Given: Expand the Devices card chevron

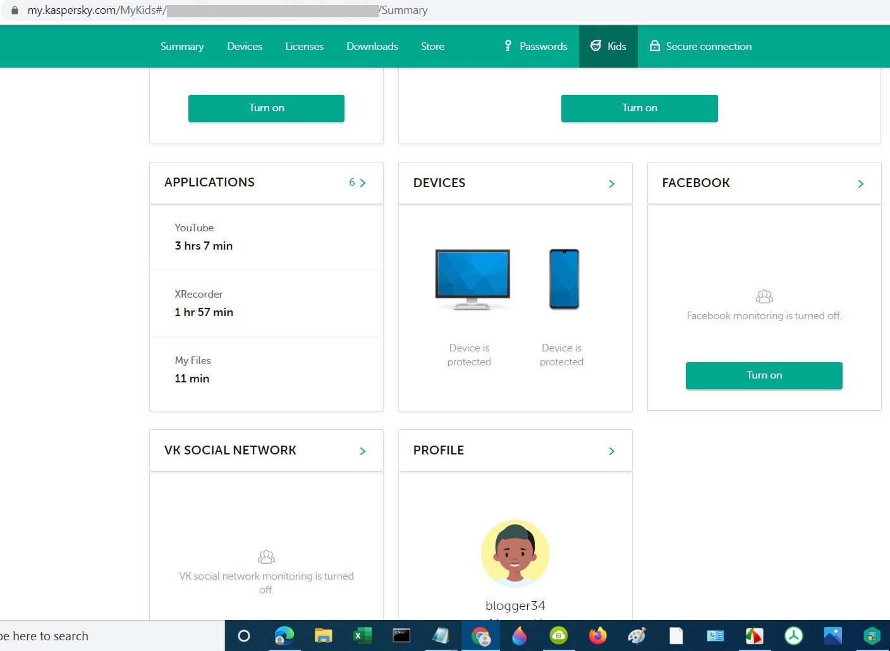Looking at the screenshot, I should point(611,184).
